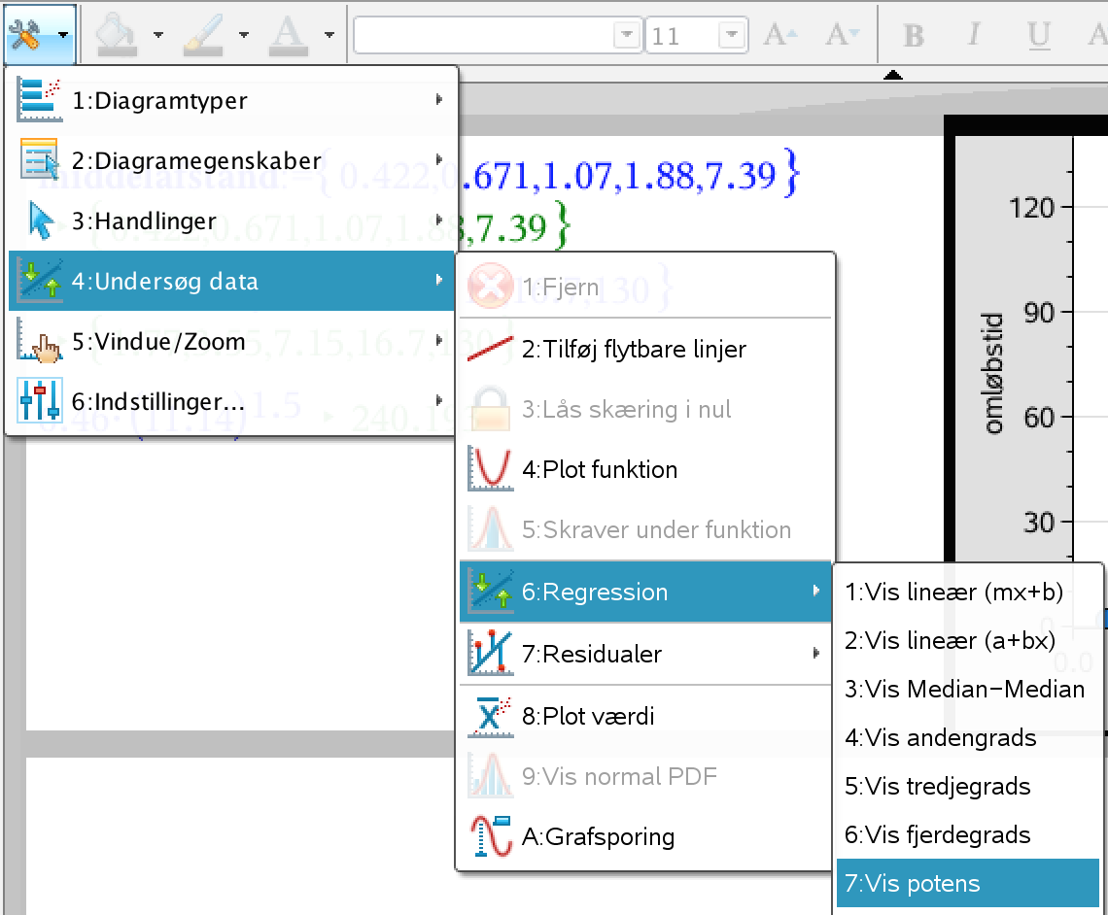Choose 4:Plot funktion
The height and width of the screenshot is (915, 1108).
pyautogui.click(x=646, y=469)
